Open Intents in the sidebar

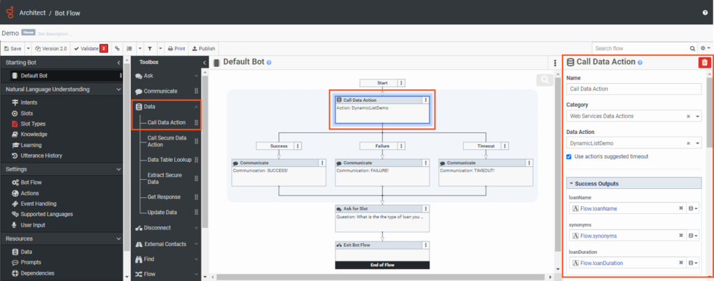tap(29, 102)
